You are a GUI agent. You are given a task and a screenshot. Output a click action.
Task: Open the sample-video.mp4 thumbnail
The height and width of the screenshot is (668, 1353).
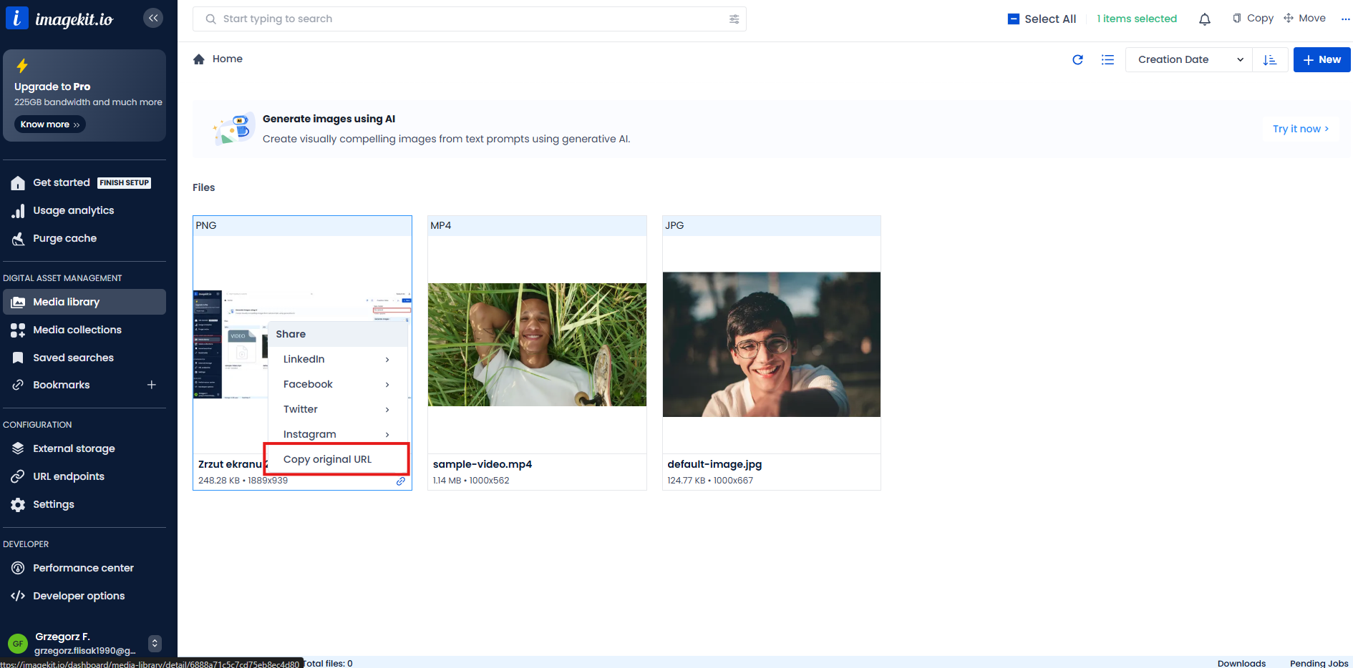tap(537, 345)
